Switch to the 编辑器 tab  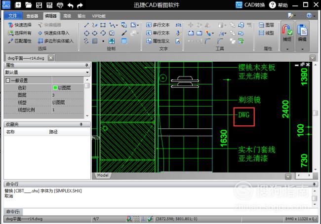[x=51, y=16]
